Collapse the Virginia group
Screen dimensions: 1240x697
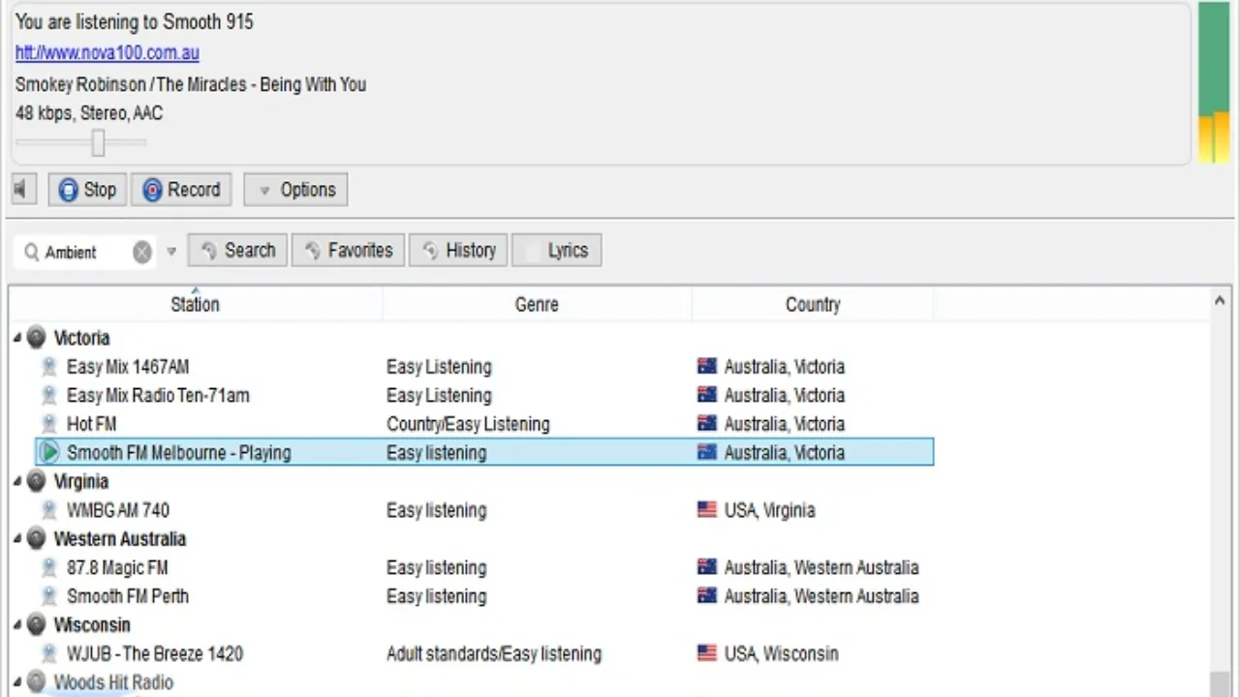[16, 481]
